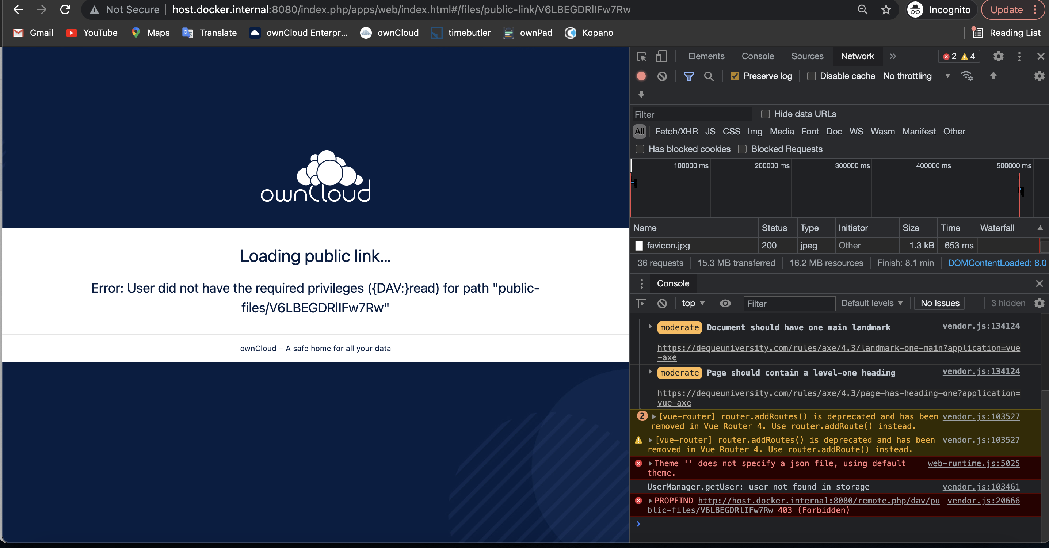Bookmark this page with the star icon

(886, 10)
